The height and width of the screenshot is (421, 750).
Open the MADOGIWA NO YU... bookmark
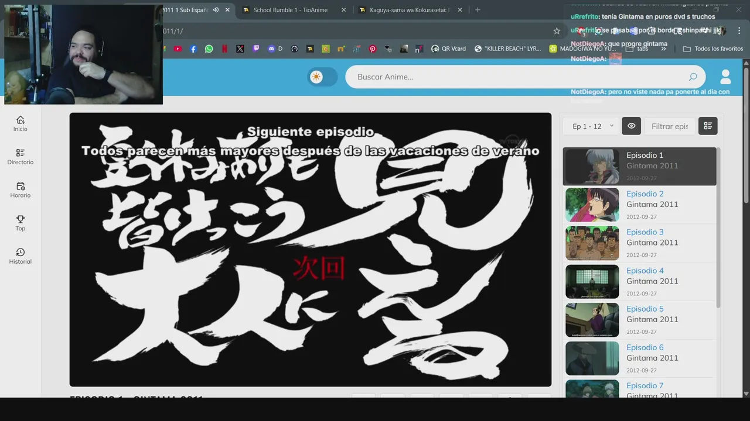pyautogui.click(x=582, y=49)
